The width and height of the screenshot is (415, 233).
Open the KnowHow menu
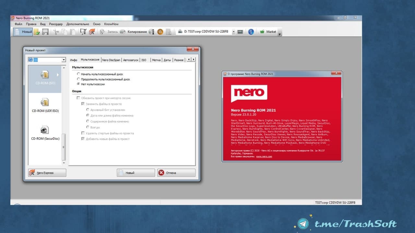tap(111, 24)
